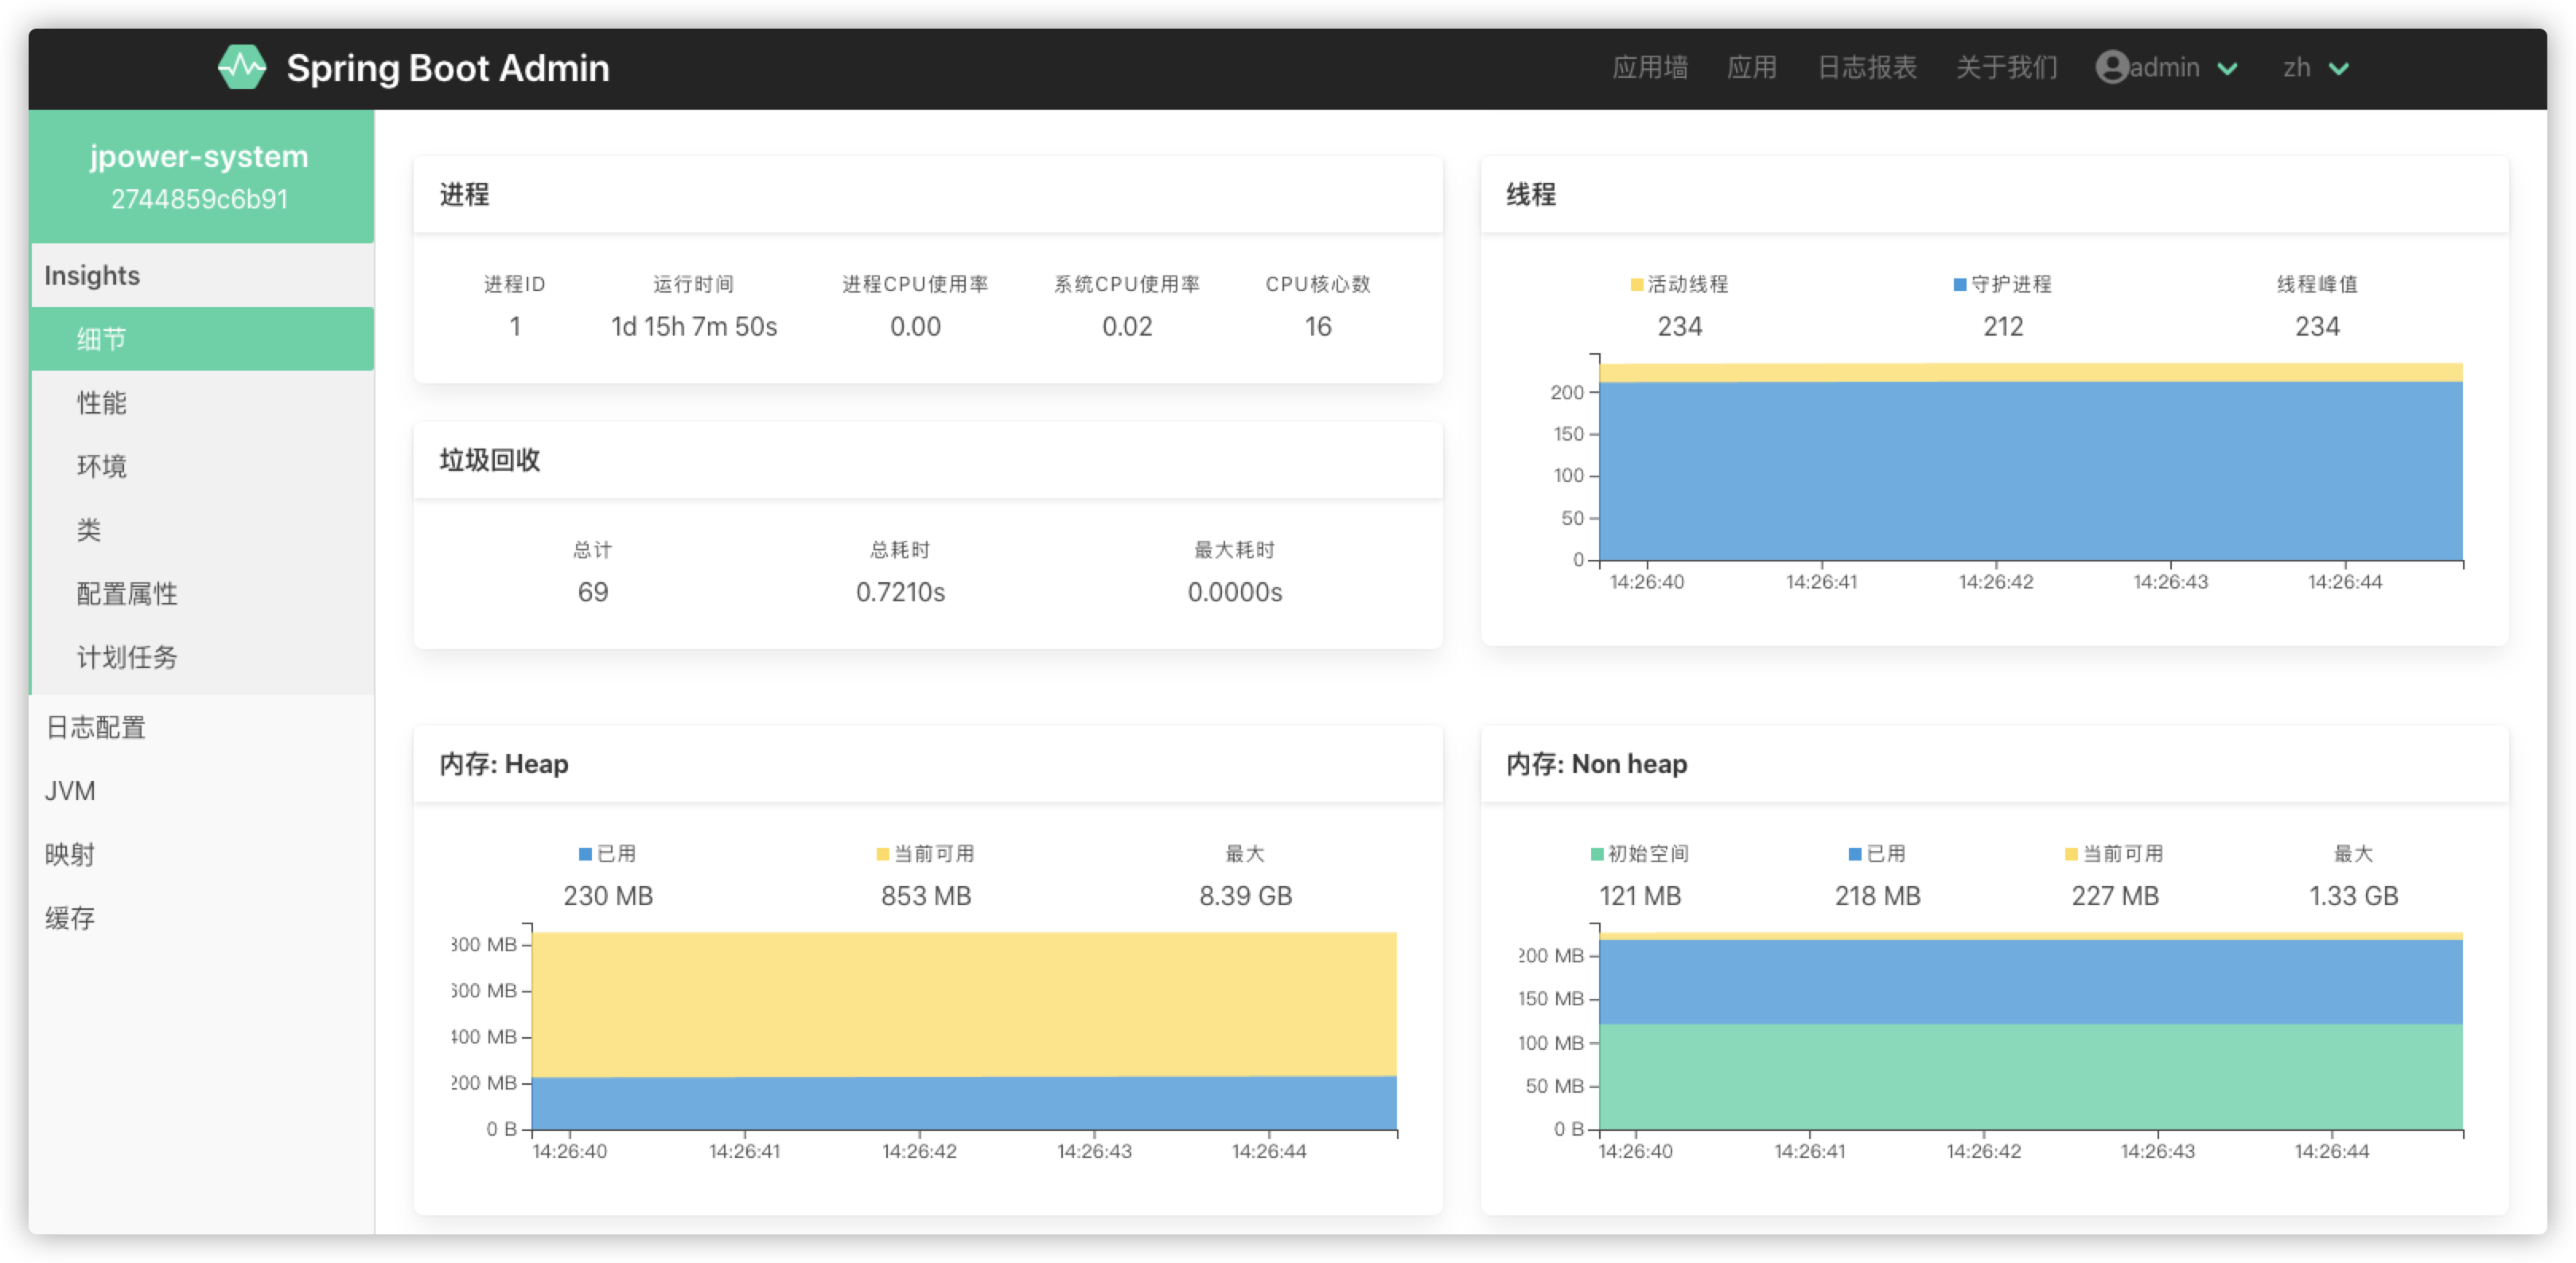Image resolution: width=2576 pixels, height=1263 pixels.
Task: Click the 线程峰值 value 234
Action: [x=2317, y=327]
